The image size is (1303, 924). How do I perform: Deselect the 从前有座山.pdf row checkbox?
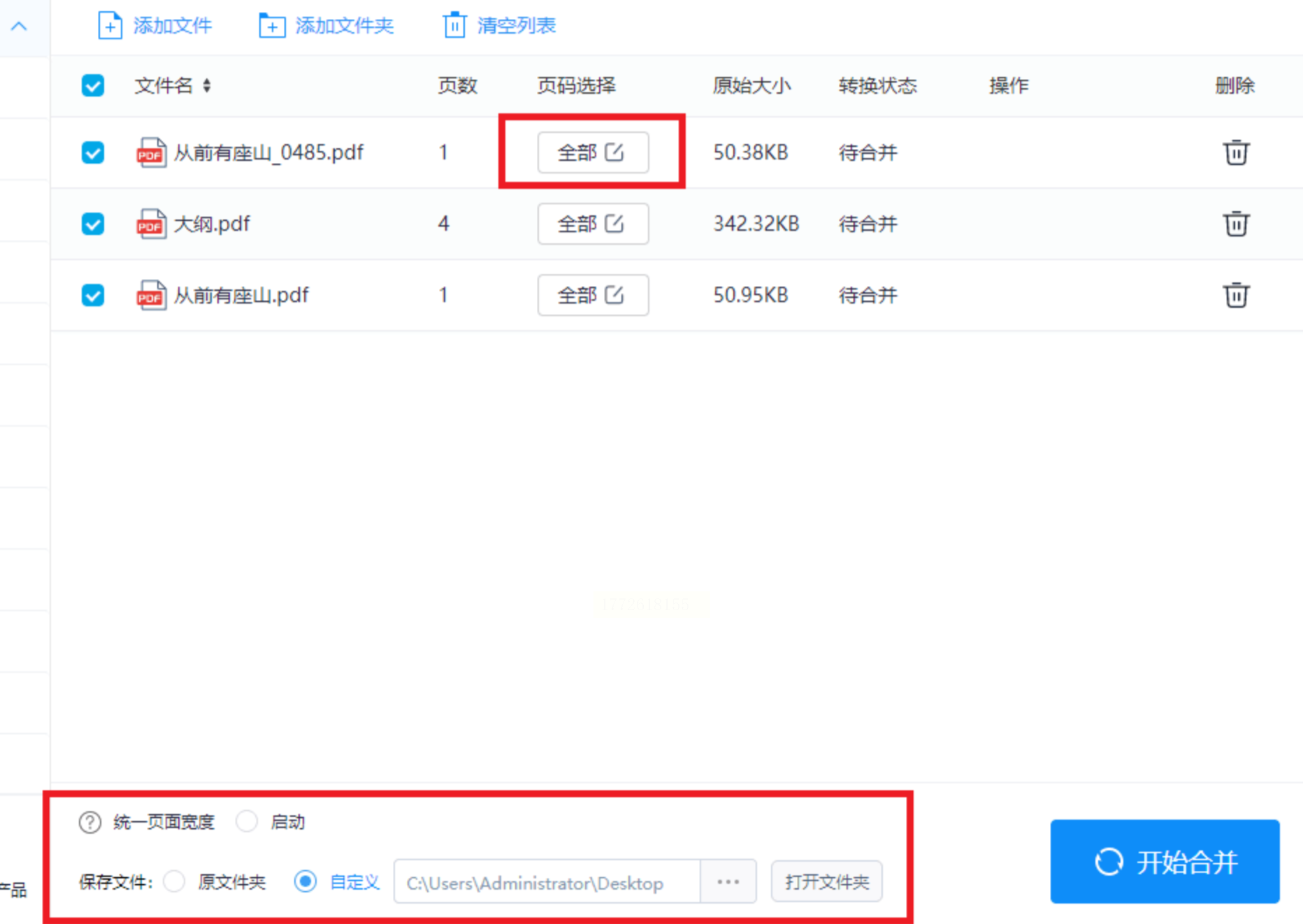tap(93, 296)
